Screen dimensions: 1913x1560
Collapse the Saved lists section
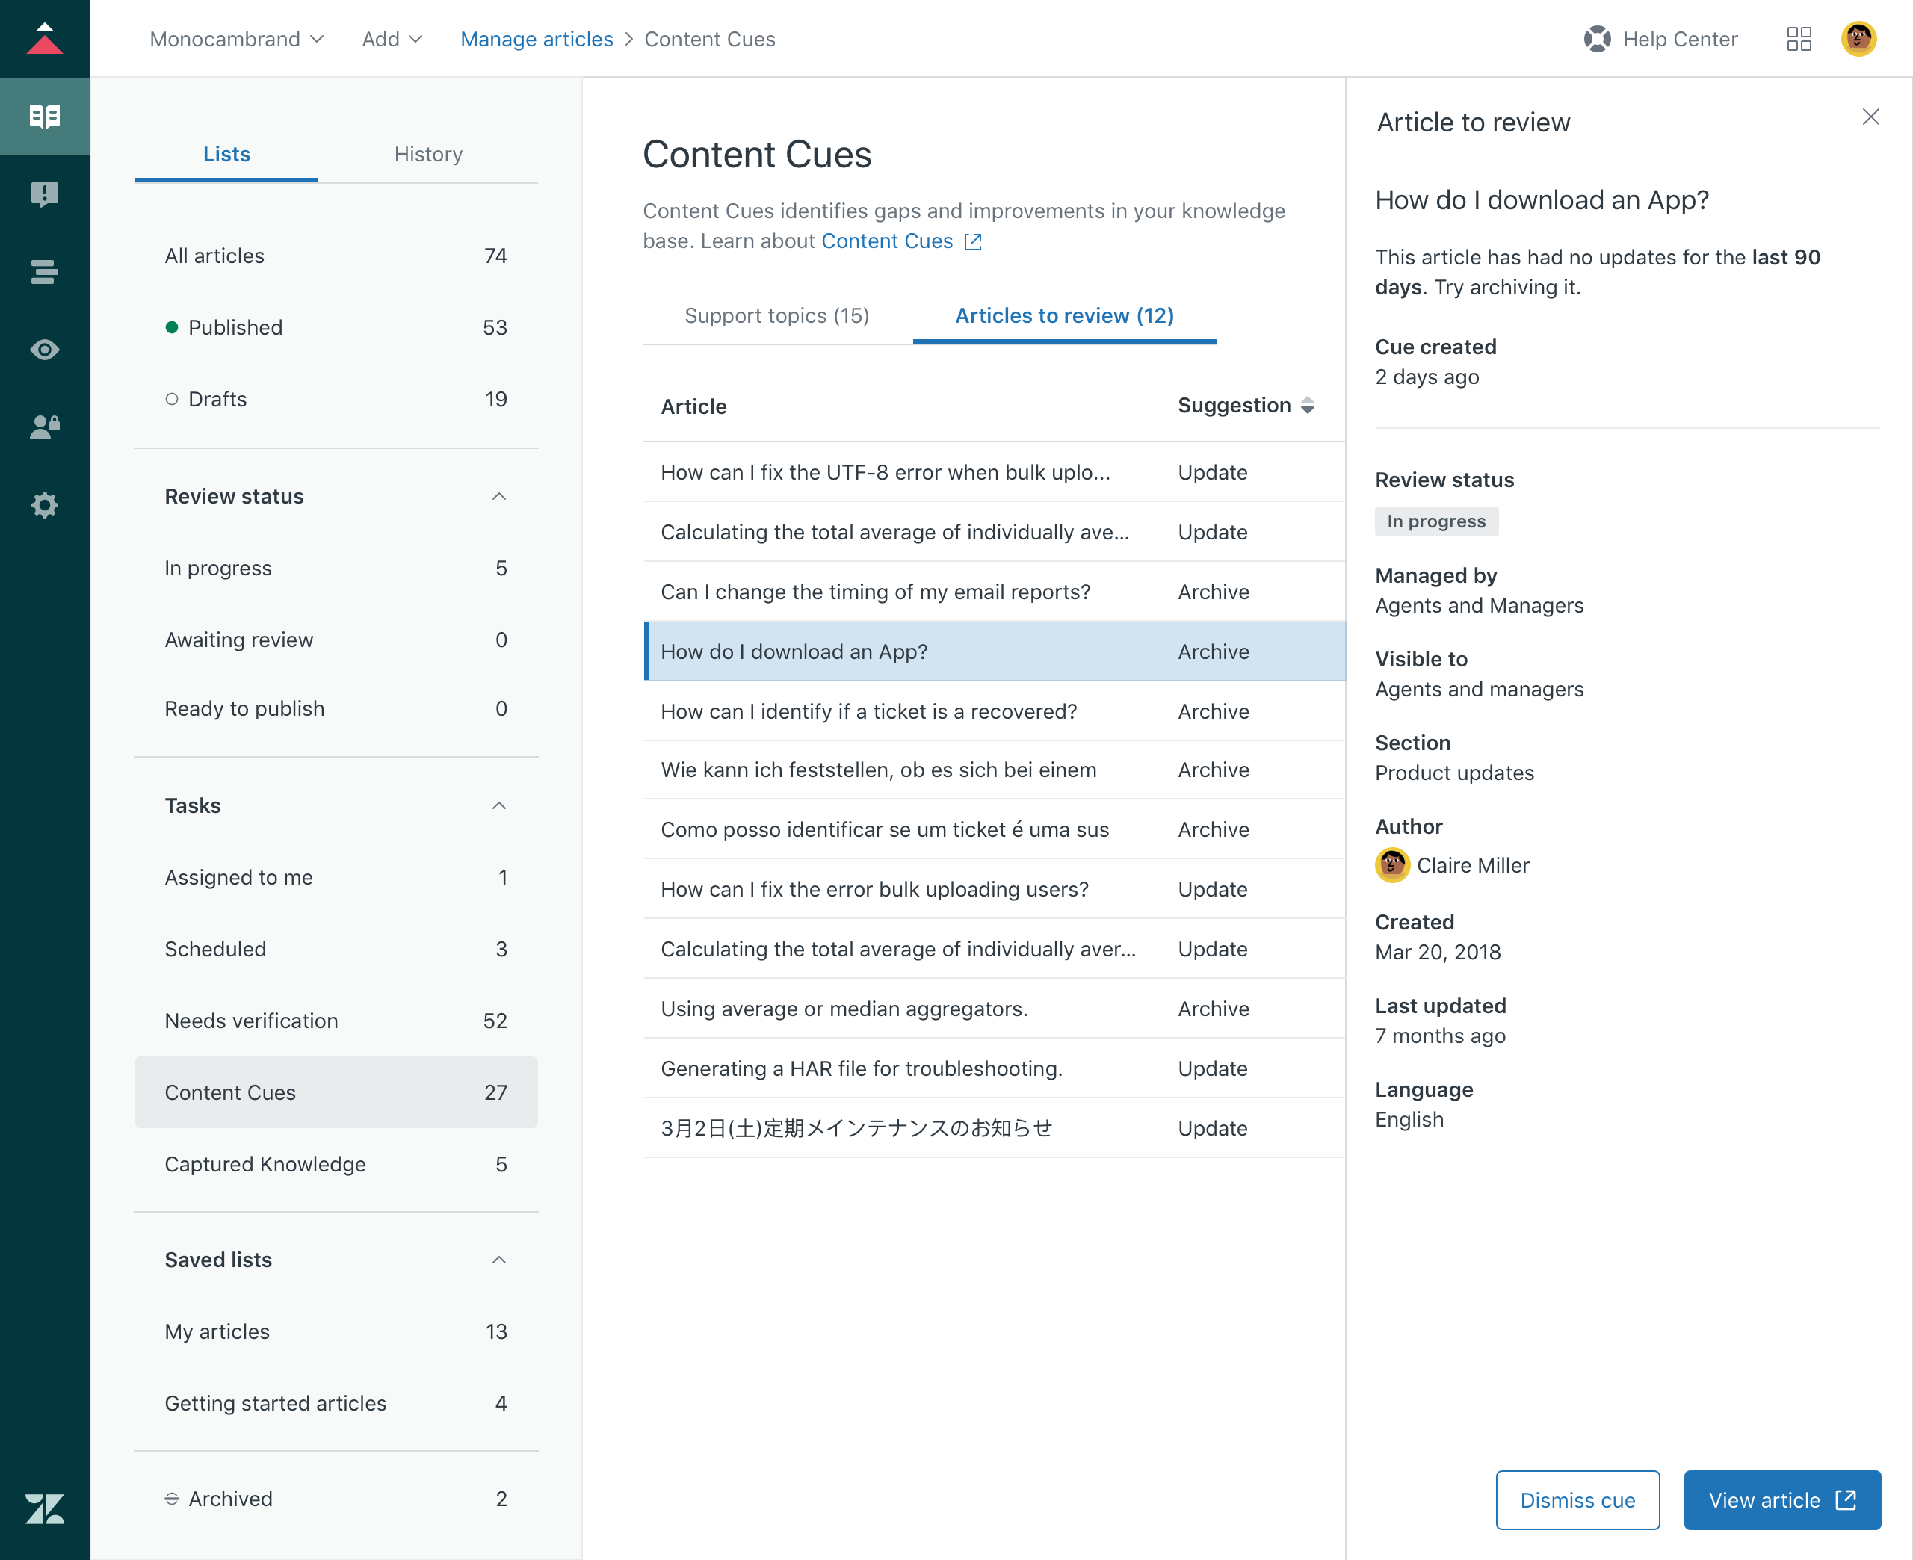point(501,1260)
